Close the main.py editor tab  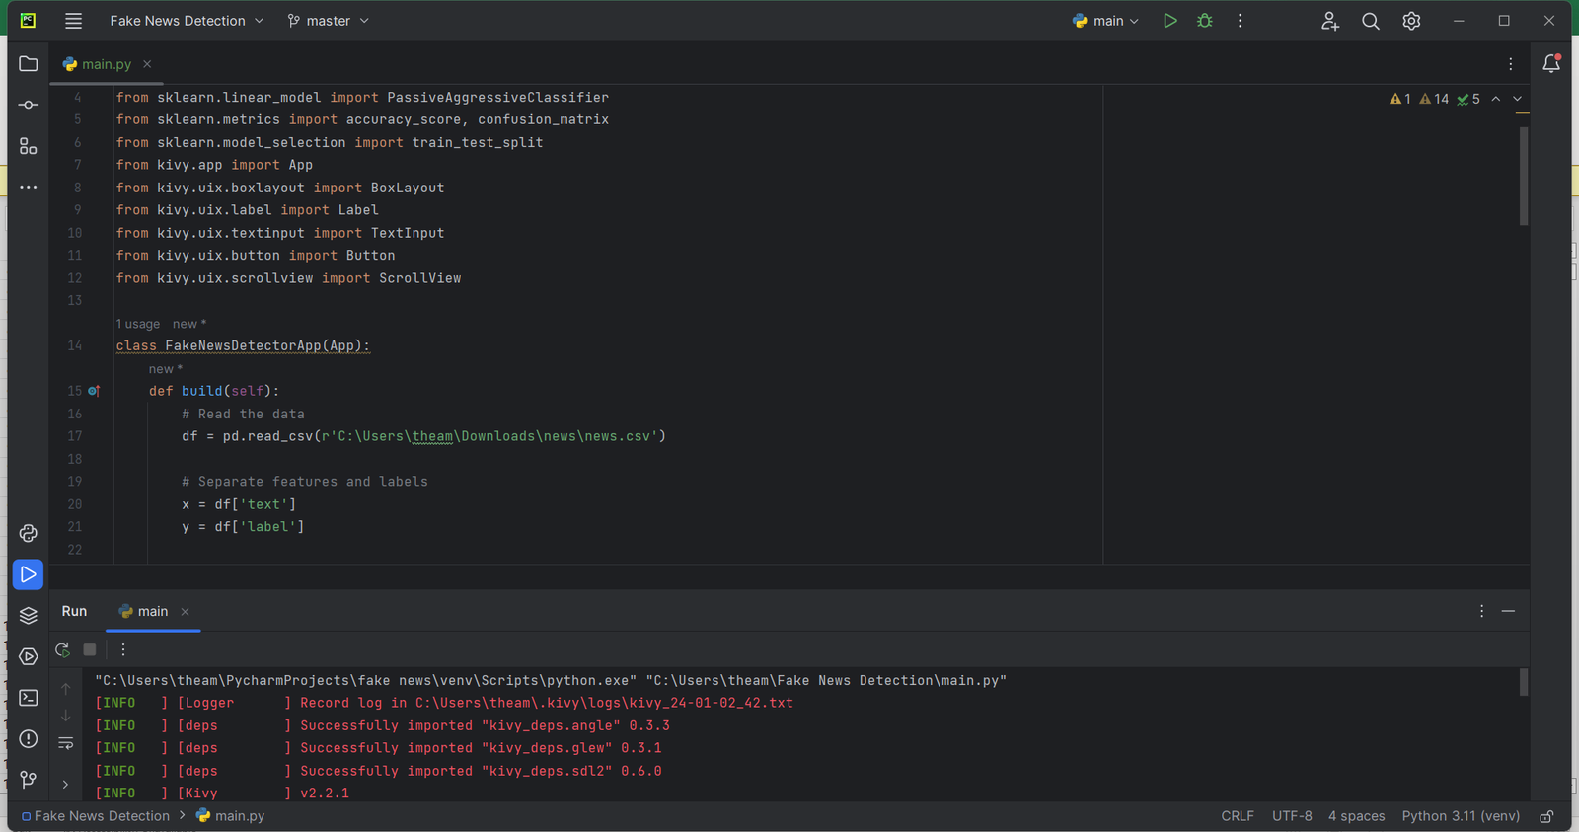(147, 64)
